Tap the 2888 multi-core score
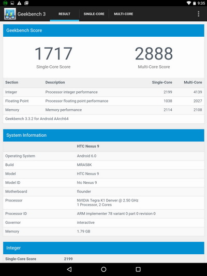Screen dimensions: 207x276 [154, 53]
